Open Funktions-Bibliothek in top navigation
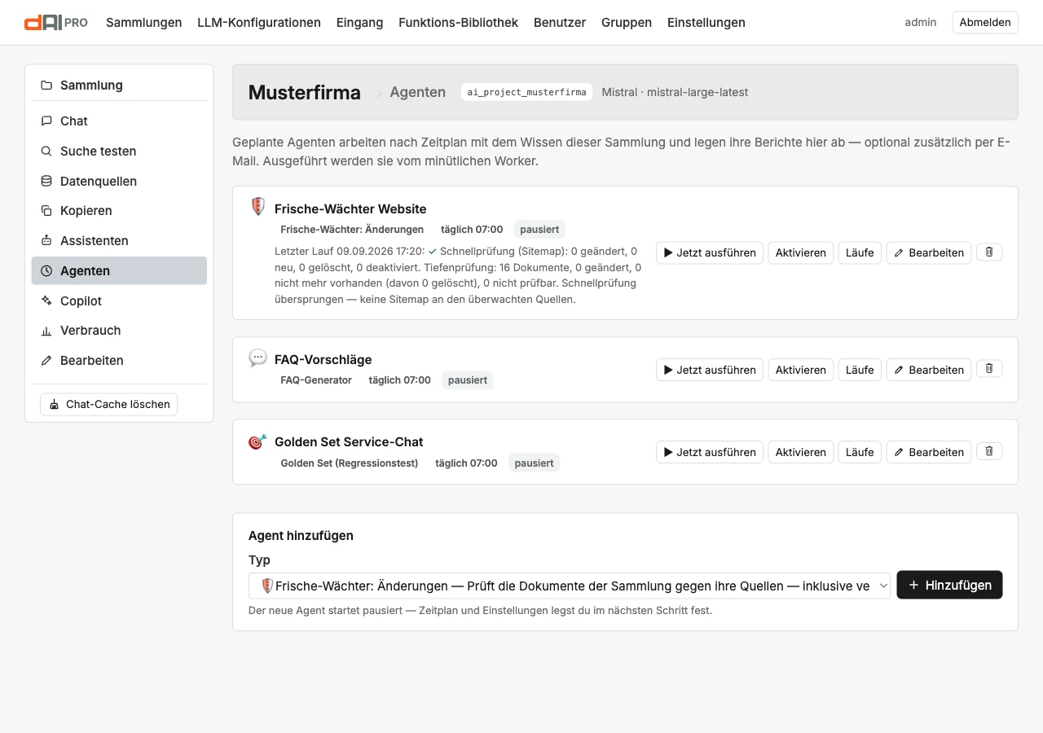Viewport: 1043px width, 733px height. tap(458, 23)
